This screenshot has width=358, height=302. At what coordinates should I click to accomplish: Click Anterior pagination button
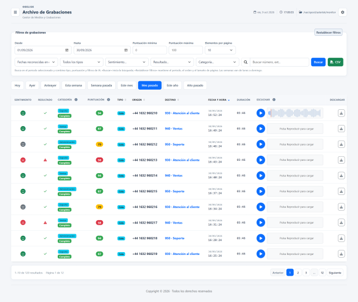point(278,273)
